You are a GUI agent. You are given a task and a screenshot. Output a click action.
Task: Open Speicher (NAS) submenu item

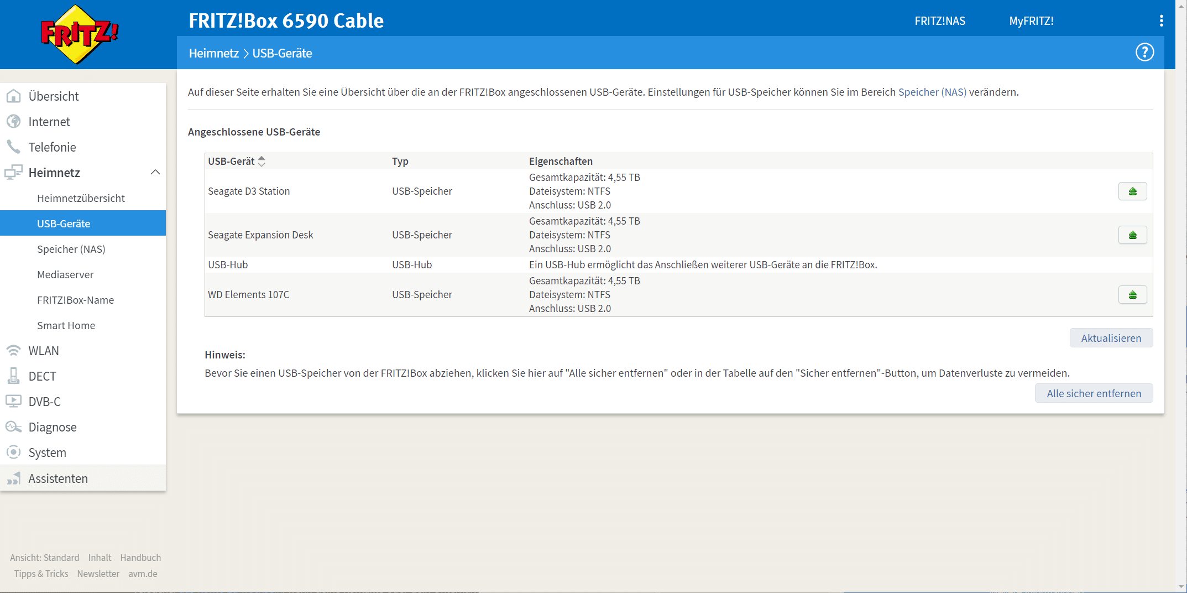click(71, 249)
